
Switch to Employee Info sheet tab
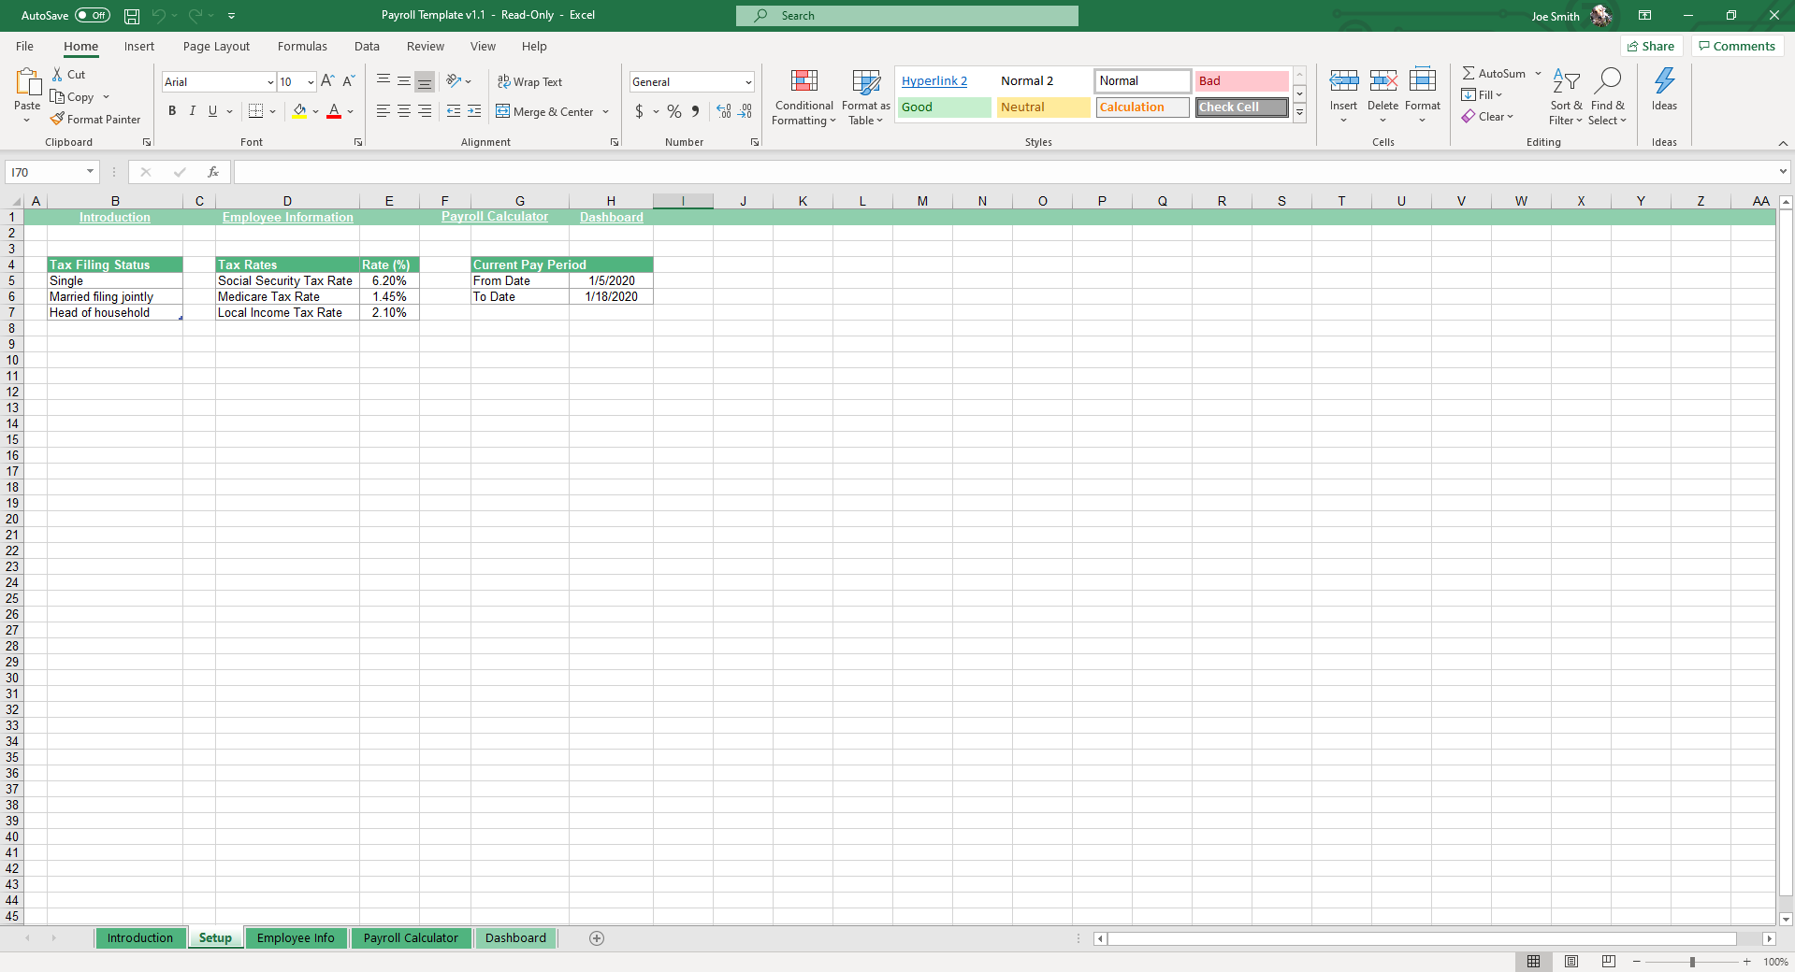296,937
